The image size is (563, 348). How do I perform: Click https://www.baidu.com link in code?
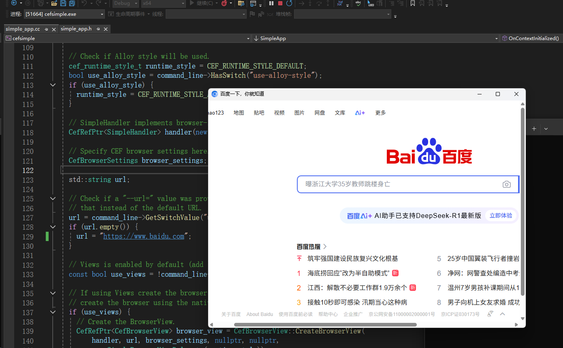pos(144,236)
